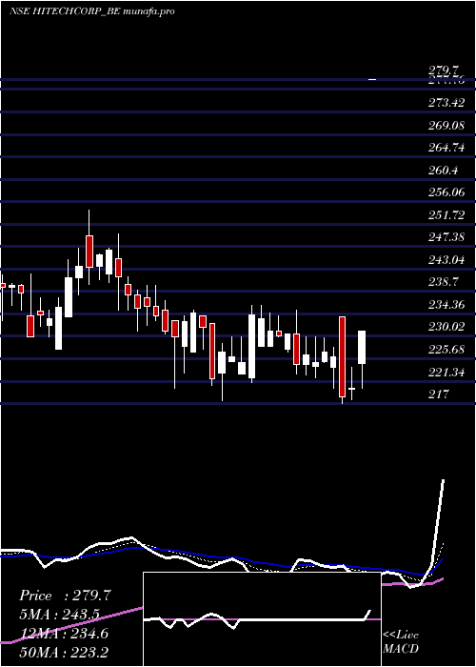Click the 5MA : 243.5 readout
Image resolution: width=476 pixels, height=667 pixels.
click(59, 615)
